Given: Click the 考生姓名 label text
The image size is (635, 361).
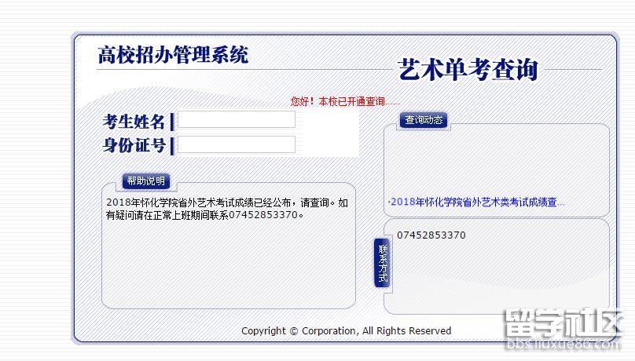Looking at the screenshot, I should pos(134,122).
